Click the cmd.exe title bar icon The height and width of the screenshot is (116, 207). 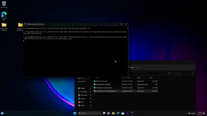25,24
